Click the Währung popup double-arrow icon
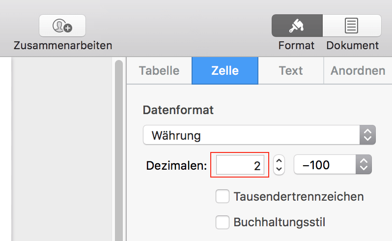392x241 pixels. pos(367,135)
